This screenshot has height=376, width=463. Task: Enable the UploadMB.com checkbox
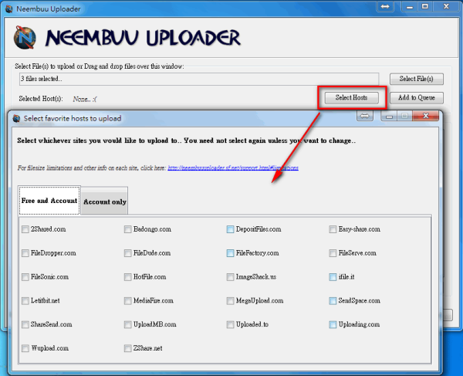point(128,324)
